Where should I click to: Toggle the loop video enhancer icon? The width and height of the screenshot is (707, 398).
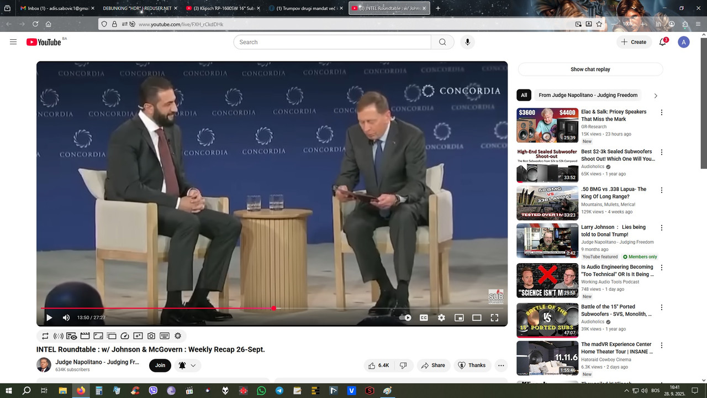[45, 336]
